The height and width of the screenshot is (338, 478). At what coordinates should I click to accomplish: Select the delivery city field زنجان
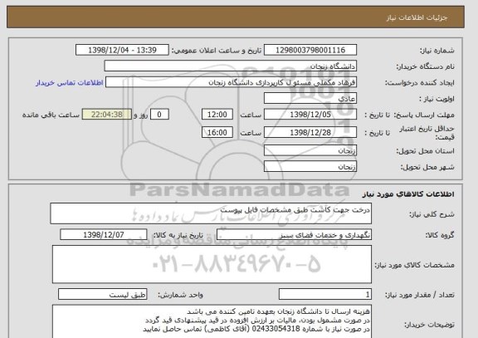[x=310, y=167]
